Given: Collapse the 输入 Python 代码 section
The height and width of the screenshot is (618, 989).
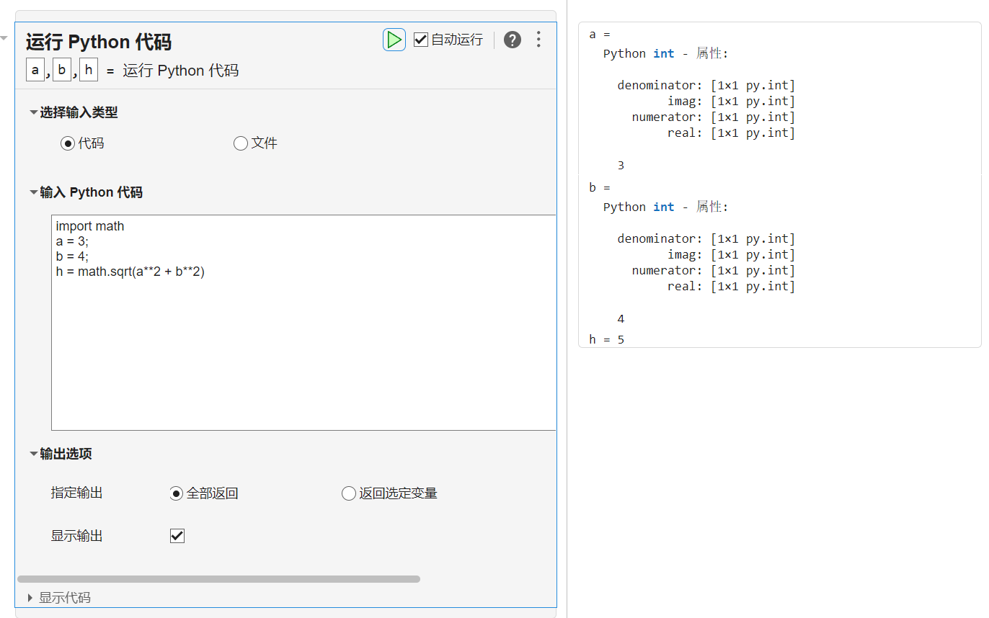Looking at the screenshot, I should click(34, 192).
